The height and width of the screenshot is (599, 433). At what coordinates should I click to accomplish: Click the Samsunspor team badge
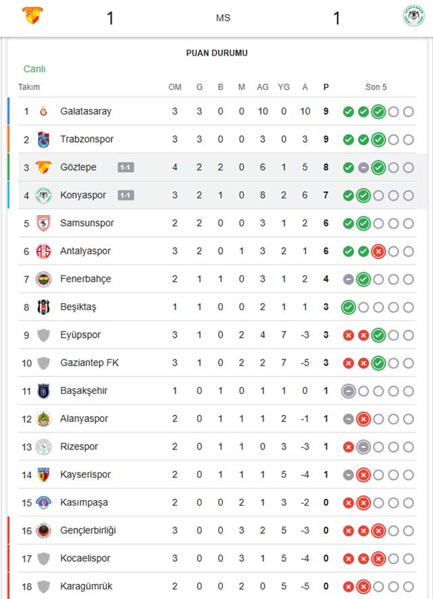[44, 223]
